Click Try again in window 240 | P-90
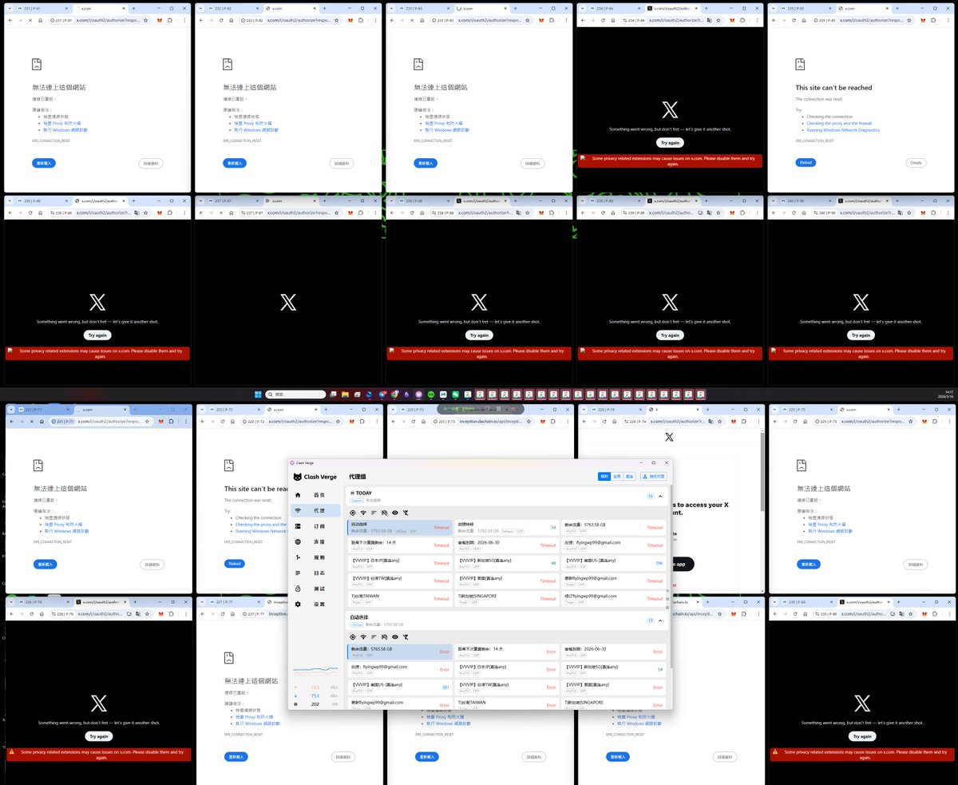Image resolution: width=958 pixels, height=785 pixels. 861,335
